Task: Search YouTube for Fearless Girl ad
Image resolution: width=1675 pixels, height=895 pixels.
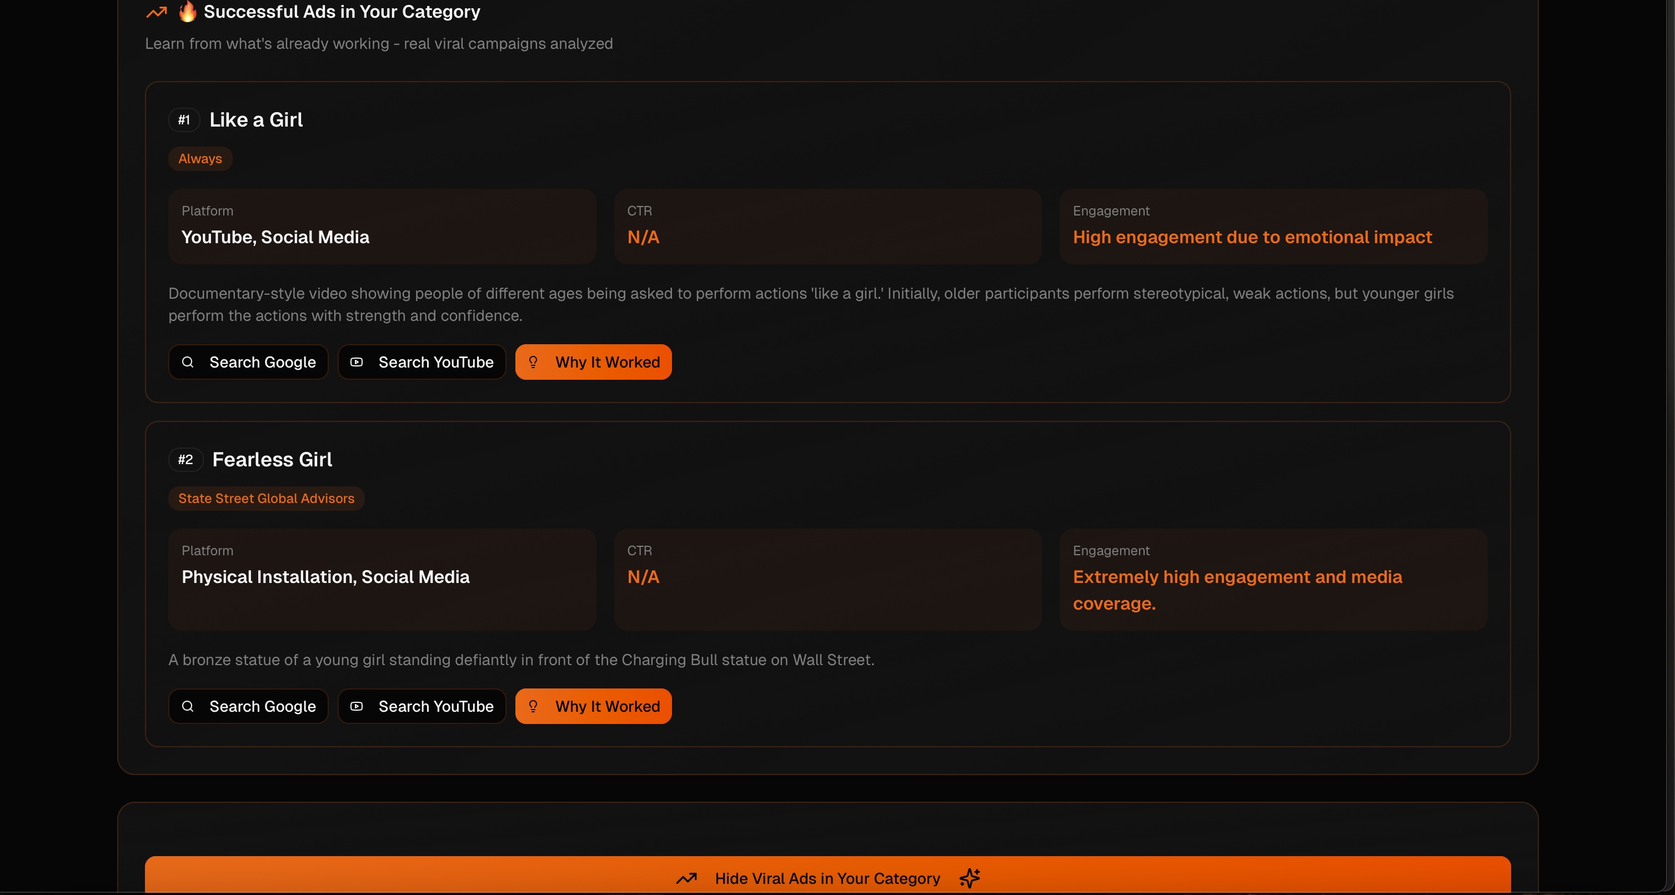Action: [x=422, y=707]
